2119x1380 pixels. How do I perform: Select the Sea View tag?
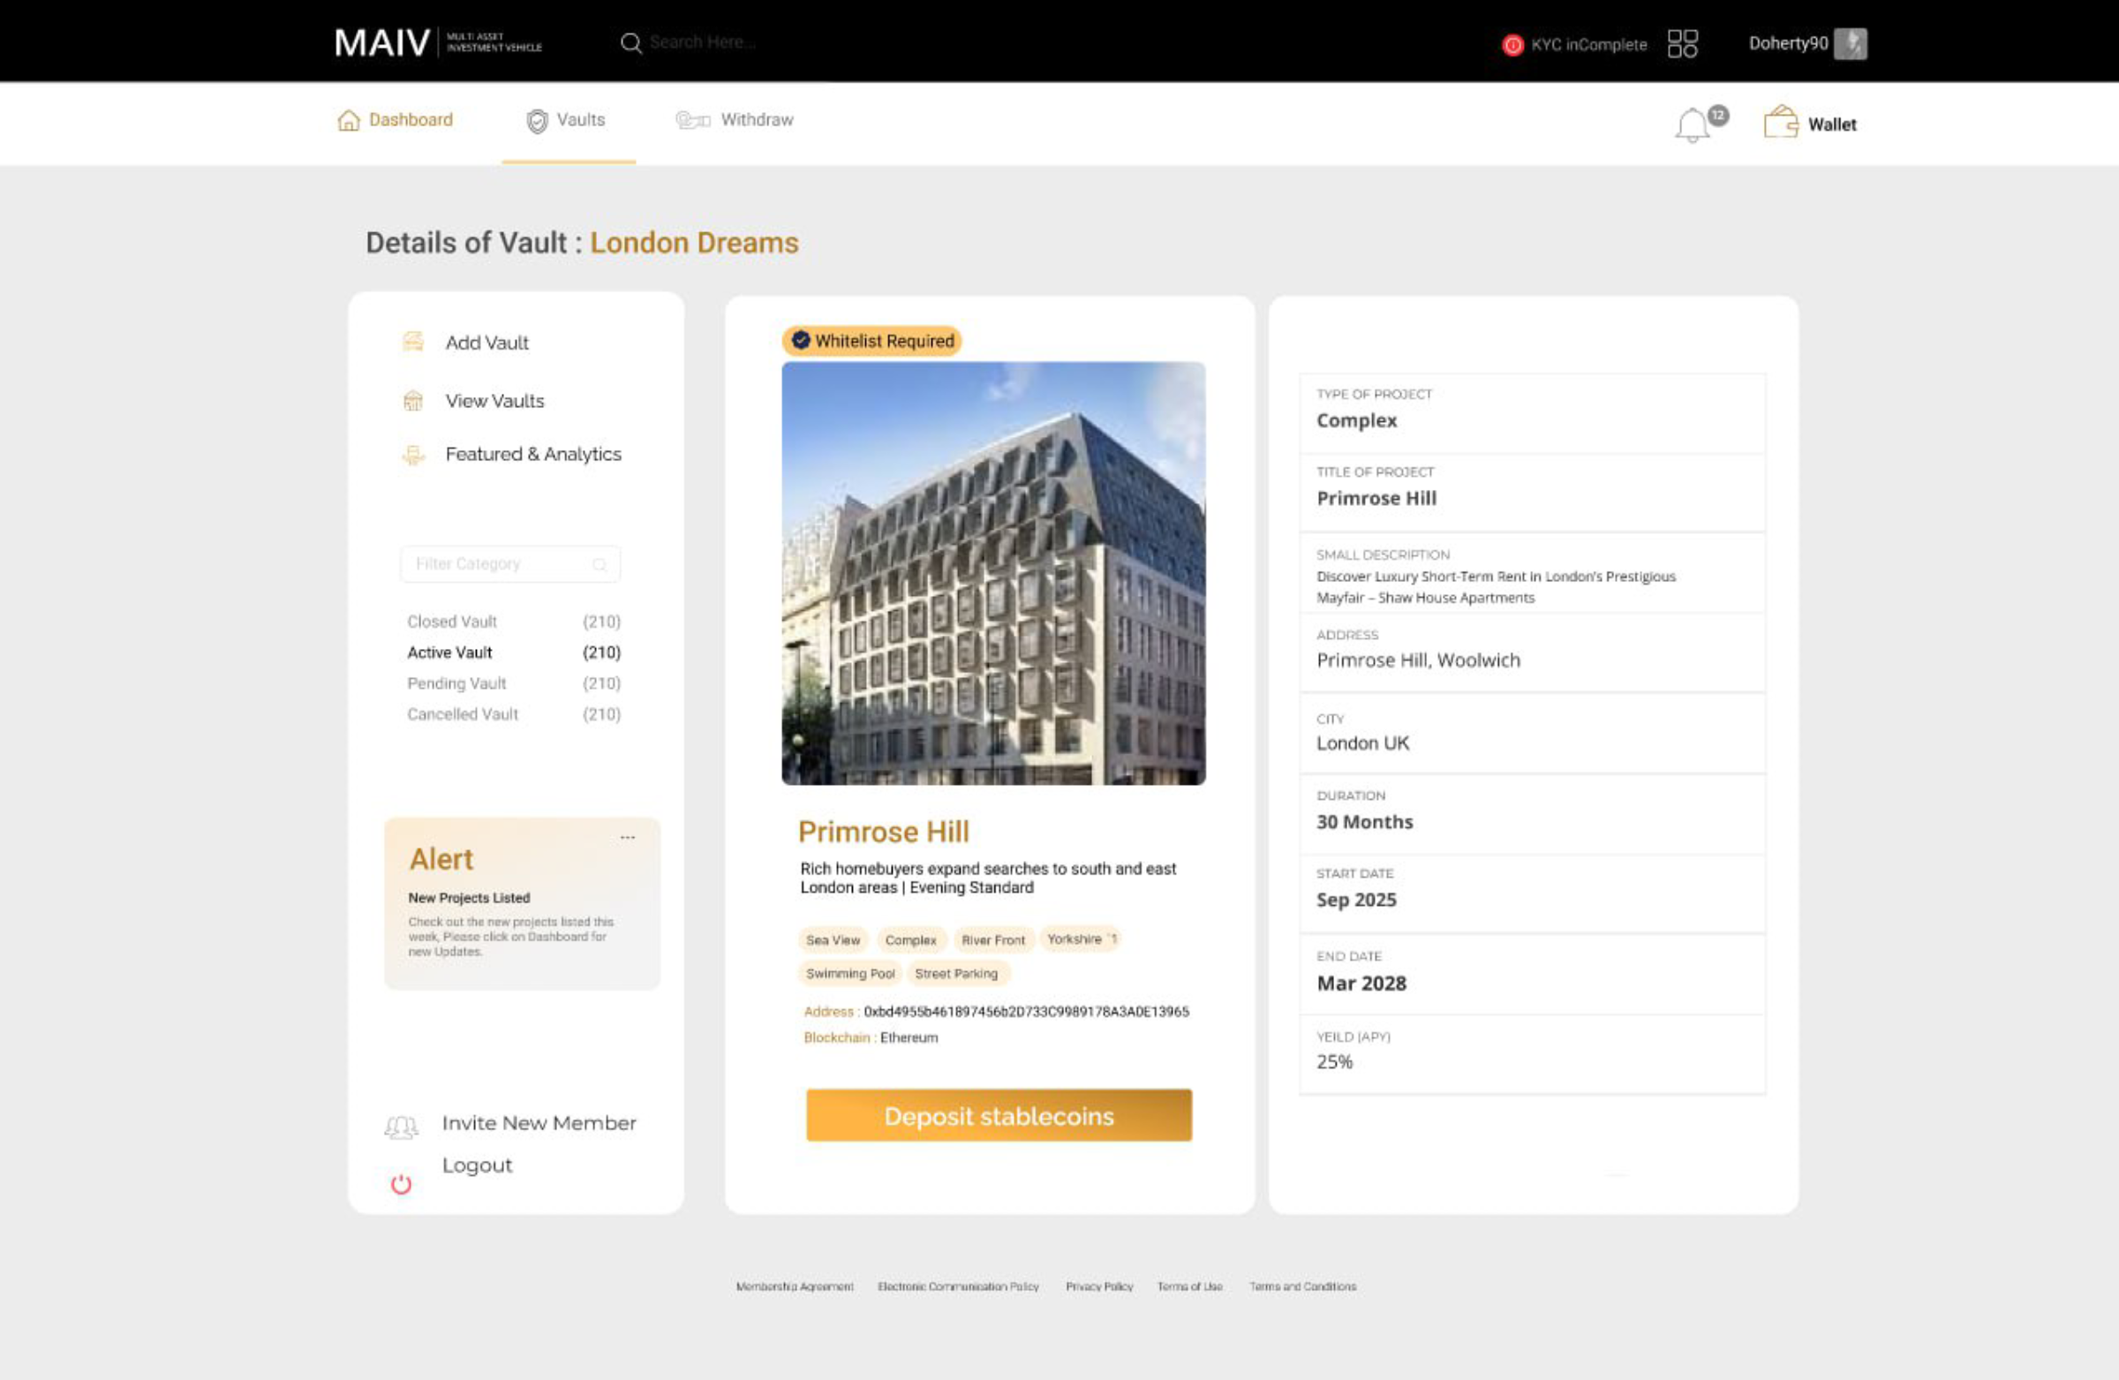pos(833,940)
